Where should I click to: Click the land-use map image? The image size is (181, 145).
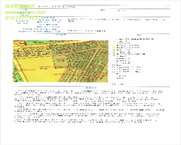[61, 61]
